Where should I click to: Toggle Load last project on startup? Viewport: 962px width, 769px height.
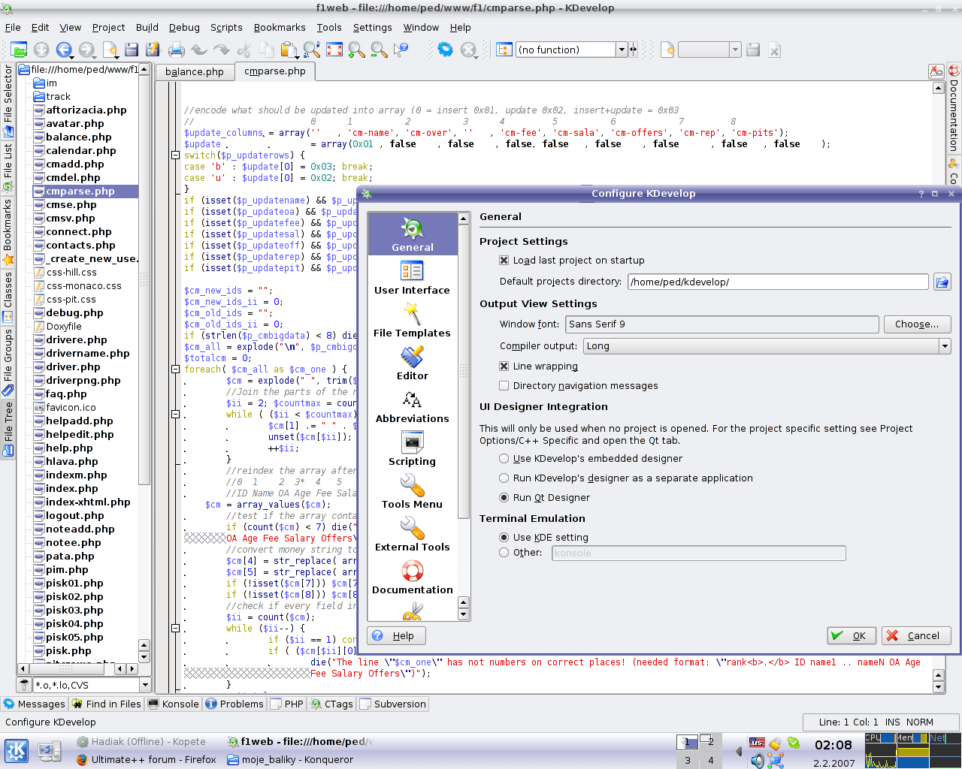click(x=504, y=261)
